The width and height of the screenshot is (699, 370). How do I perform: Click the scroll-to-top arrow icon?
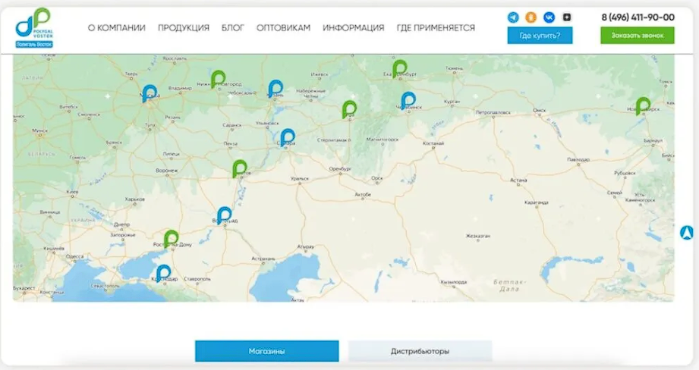[688, 233]
